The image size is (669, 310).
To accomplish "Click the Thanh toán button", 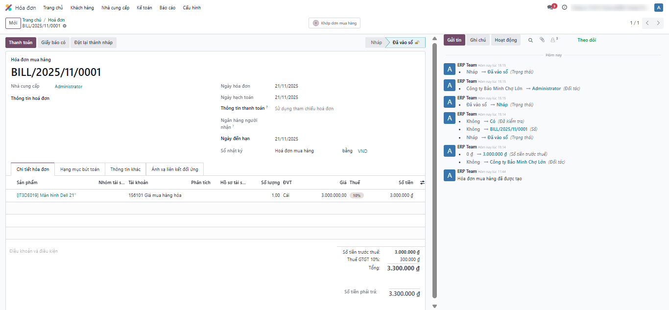I will [21, 43].
